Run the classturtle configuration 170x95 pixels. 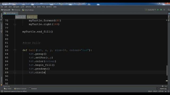158,10
